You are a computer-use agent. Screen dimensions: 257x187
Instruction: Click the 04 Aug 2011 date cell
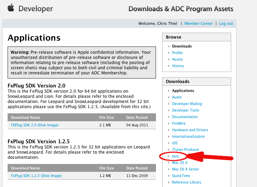click(x=137, y=125)
